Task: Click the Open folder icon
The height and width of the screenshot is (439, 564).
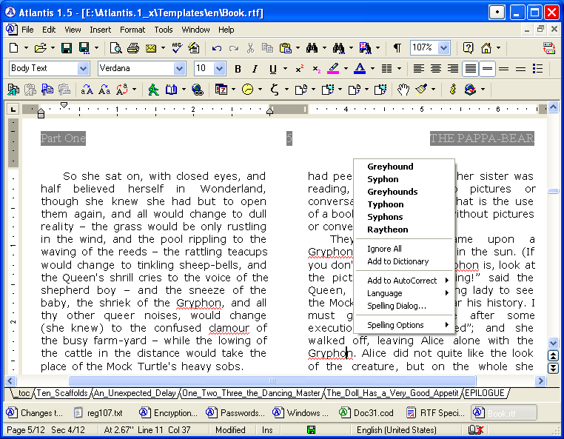Action: [x=40, y=48]
